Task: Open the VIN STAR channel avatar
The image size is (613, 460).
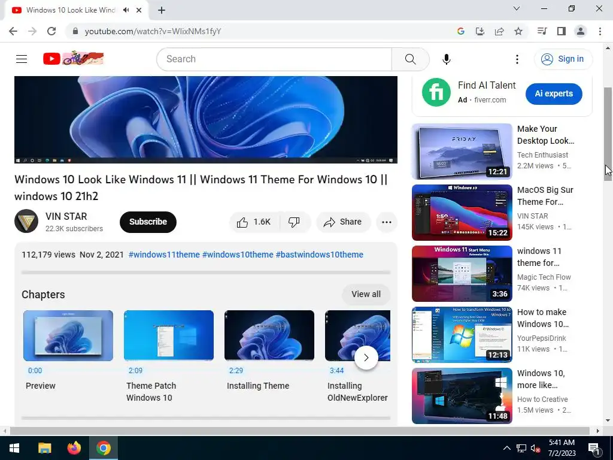Action: coord(26,221)
